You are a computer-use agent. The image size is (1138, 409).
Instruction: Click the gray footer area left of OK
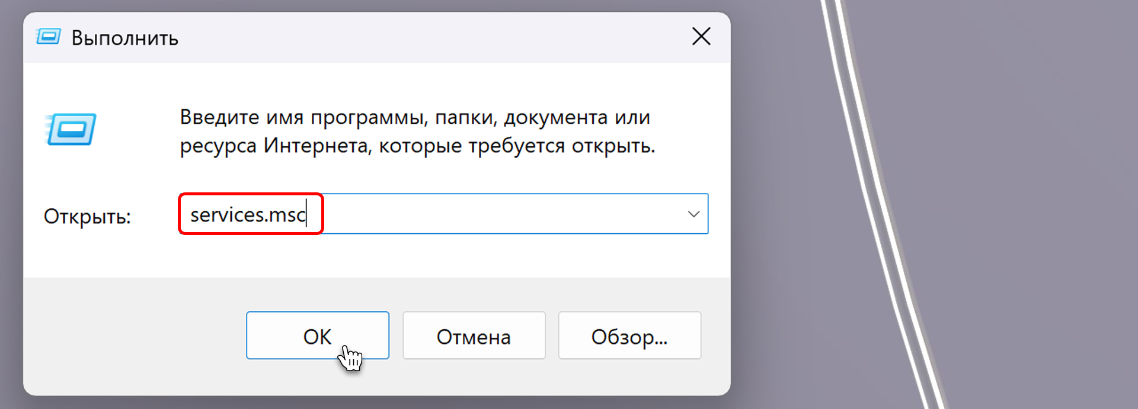click(x=130, y=336)
